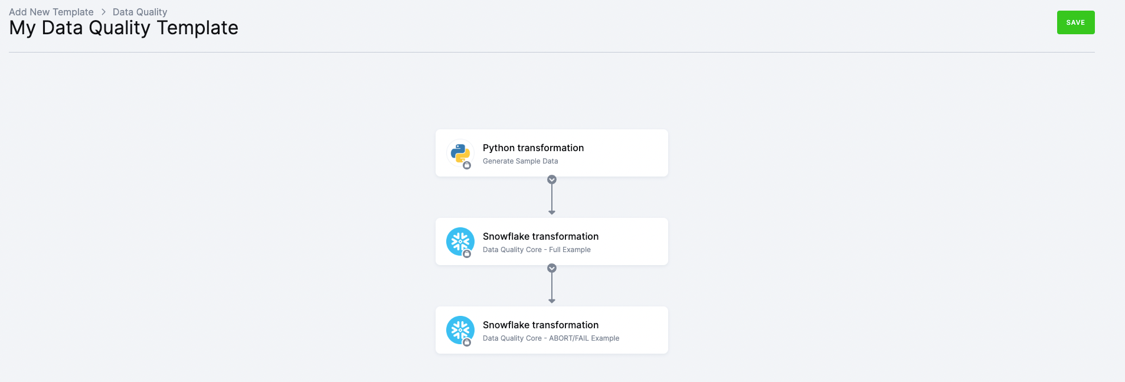Open the Add New Template breadcrumb link
This screenshot has width=1125, height=382.
51,11
